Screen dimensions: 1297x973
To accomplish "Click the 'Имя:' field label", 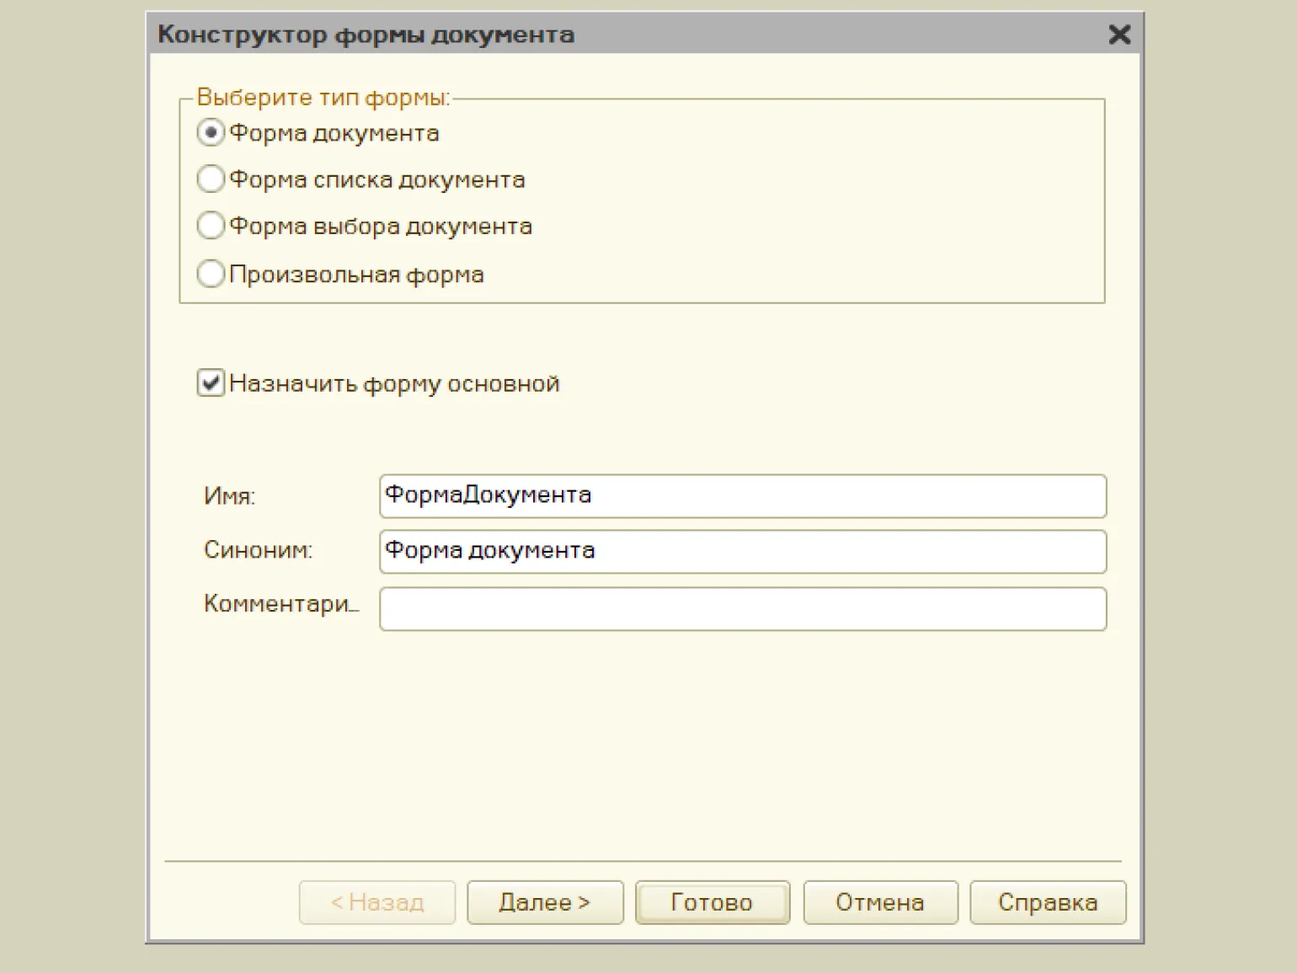I will click(229, 496).
